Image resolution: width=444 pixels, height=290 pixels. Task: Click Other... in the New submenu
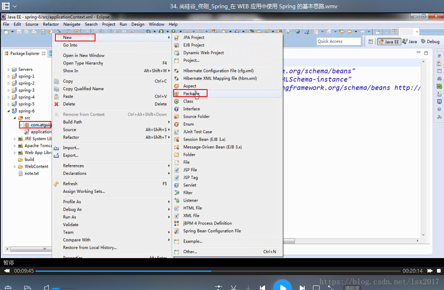click(190, 252)
